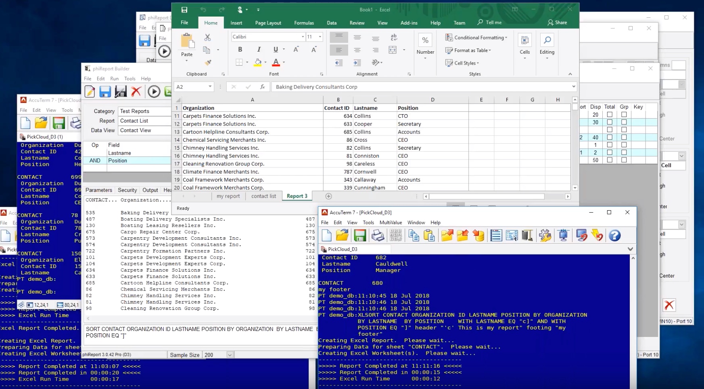Expand Cell Styles dropdown in Excel
Viewport: 704px width, 389px height.
[x=478, y=63]
